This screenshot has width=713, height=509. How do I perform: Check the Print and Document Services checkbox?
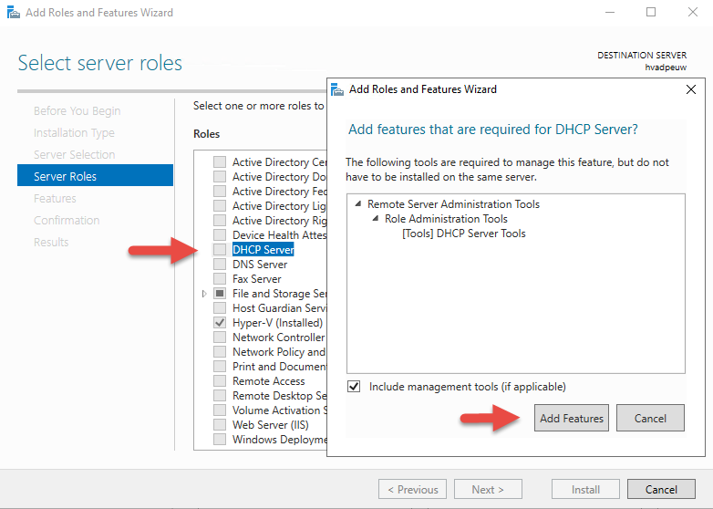[x=220, y=366]
